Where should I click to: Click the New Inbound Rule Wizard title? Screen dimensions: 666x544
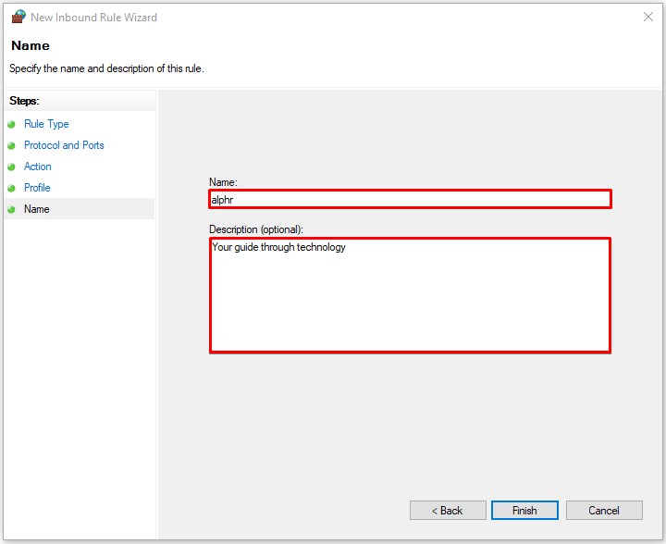click(x=95, y=17)
